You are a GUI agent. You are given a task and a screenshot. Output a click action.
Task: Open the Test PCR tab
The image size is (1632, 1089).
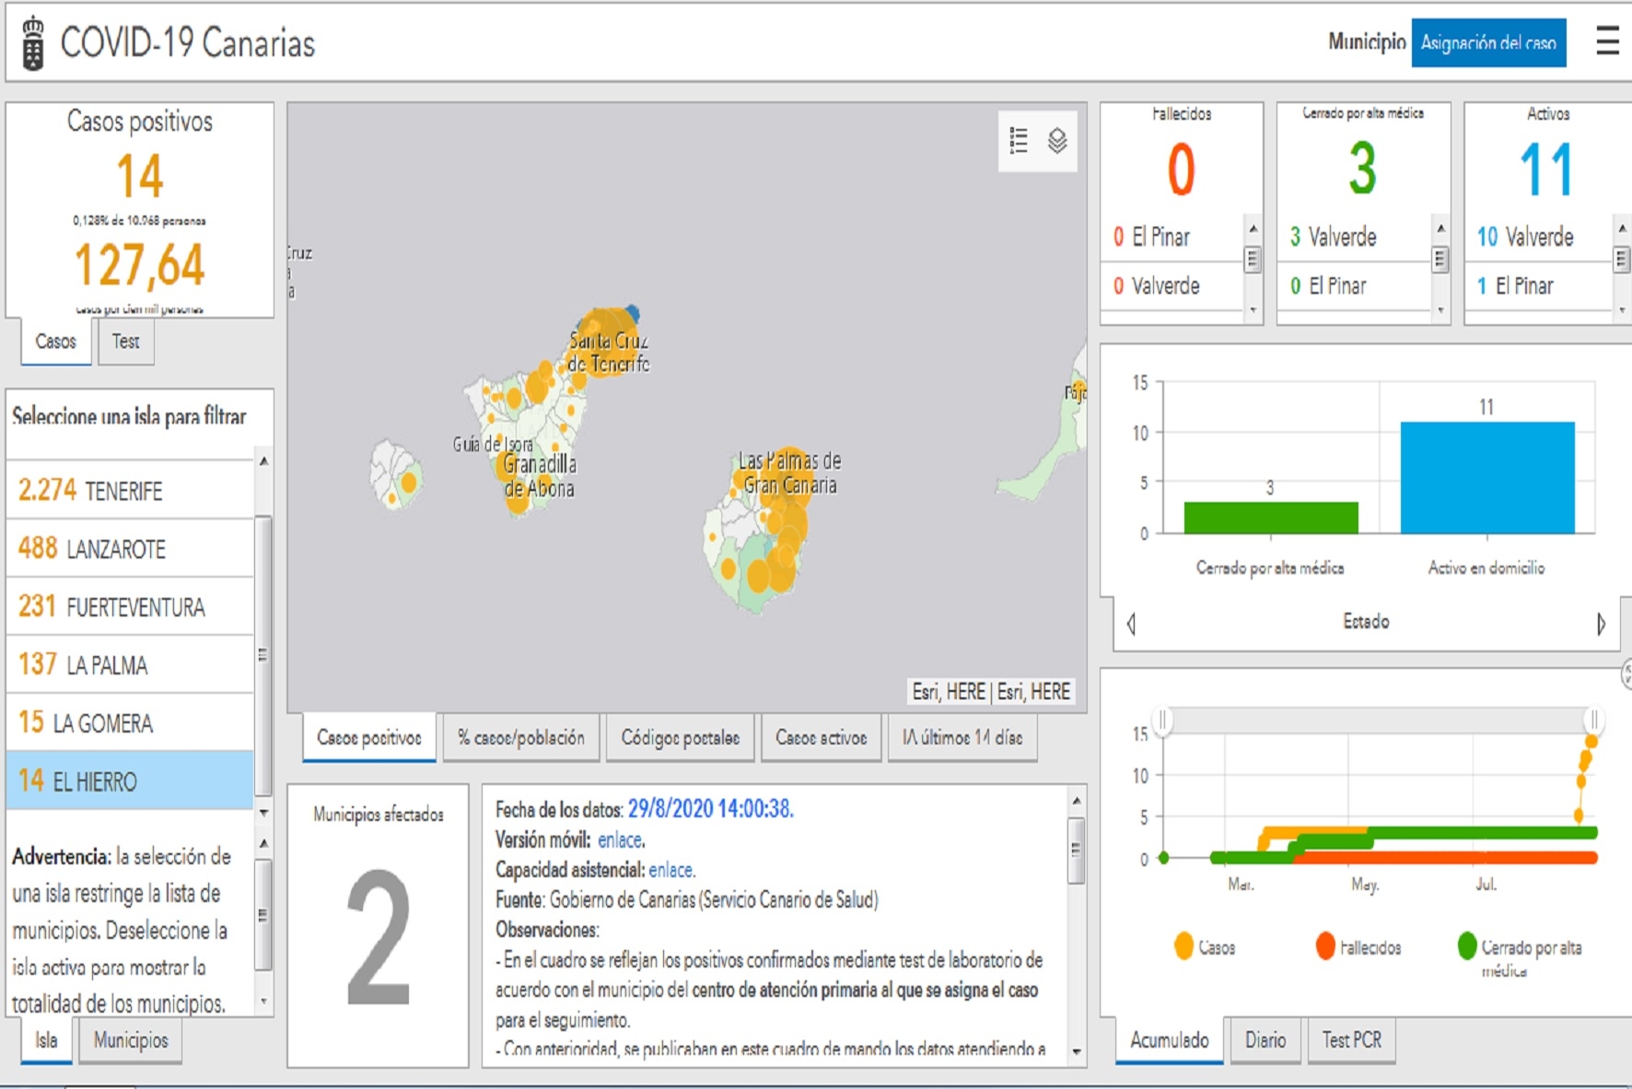1351,1040
